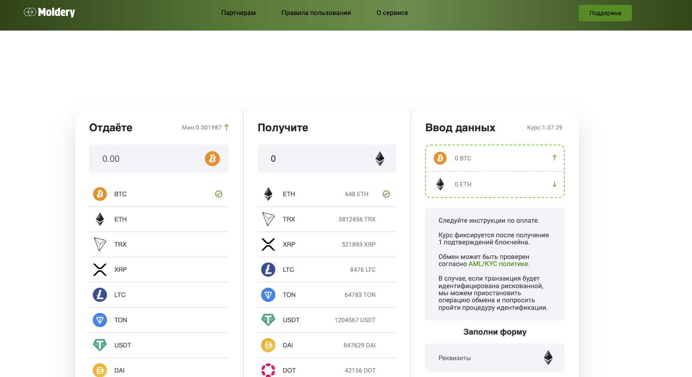The height and width of the screenshot is (377, 692).
Task: Select LTC icon in Отдаёте list
Action: tap(100, 295)
